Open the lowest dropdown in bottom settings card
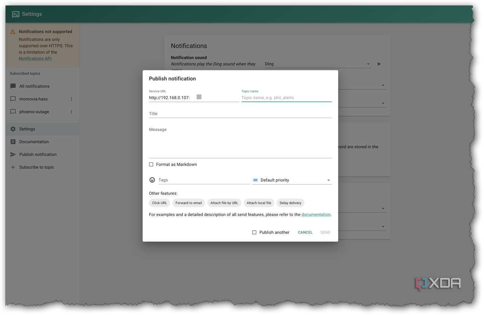 click(383, 227)
